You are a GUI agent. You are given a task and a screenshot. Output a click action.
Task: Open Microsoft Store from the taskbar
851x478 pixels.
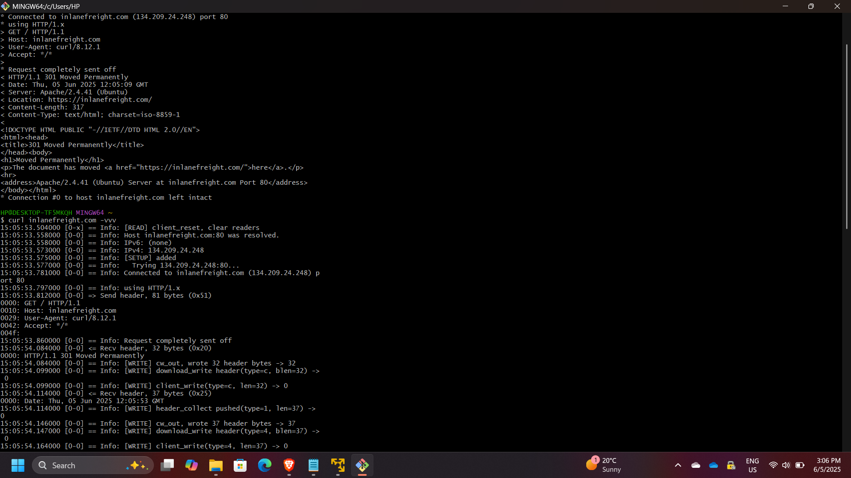click(x=240, y=466)
